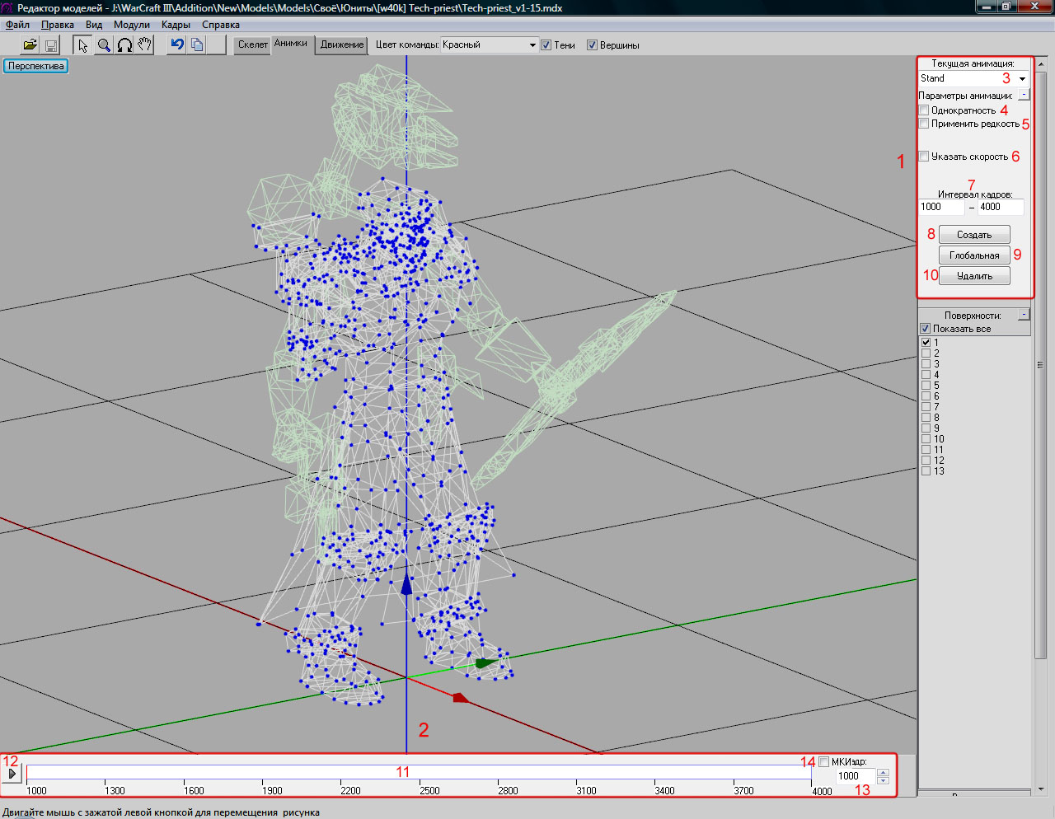Select the rotate view tool
The width and height of the screenshot is (1055, 819).
124,45
